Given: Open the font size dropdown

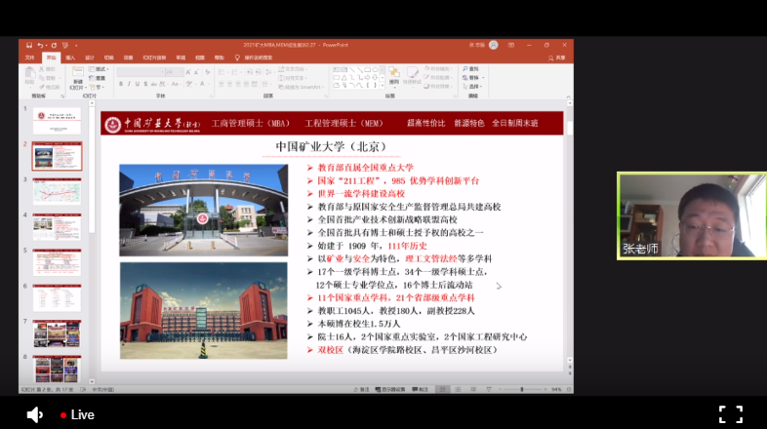Looking at the screenshot, I should [x=181, y=72].
